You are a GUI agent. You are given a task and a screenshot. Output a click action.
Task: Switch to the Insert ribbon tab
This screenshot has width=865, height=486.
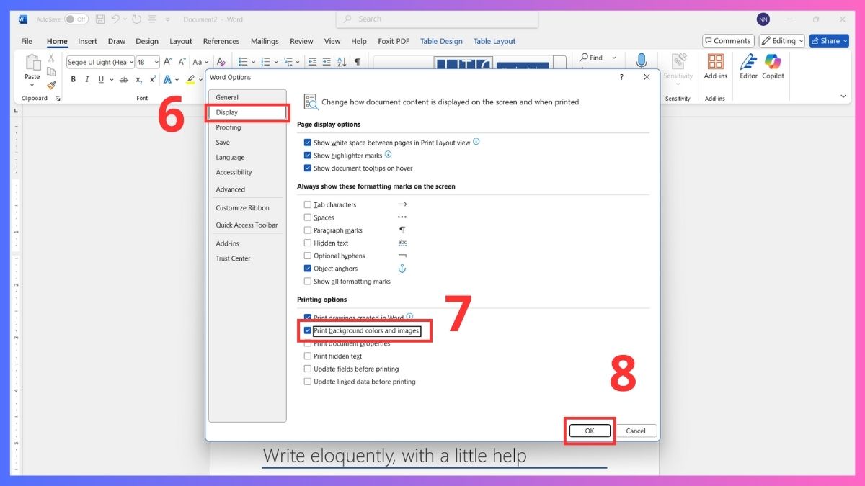87,42
